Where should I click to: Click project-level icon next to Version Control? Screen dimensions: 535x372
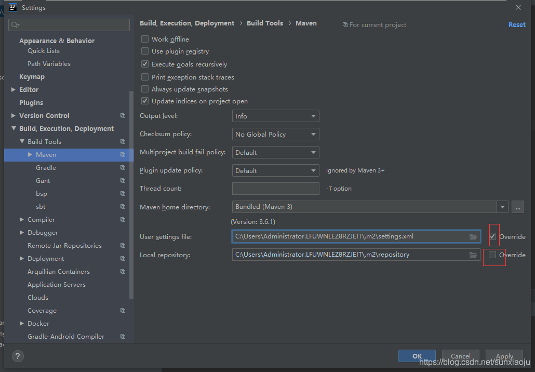123,116
